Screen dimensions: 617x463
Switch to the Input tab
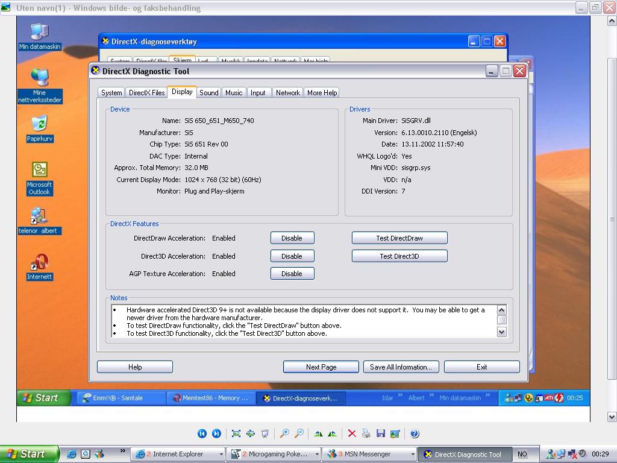click(258, 92)
